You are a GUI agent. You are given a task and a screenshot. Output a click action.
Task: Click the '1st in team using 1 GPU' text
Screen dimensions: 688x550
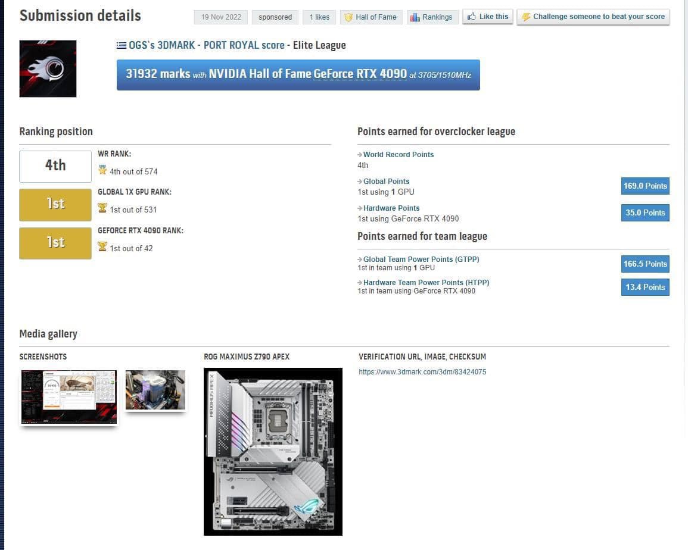click(x=396, y=267)
